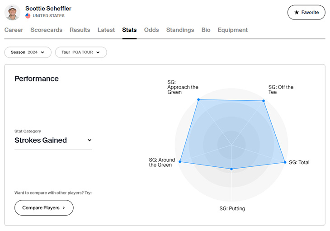
Task: Open the Tour PGA TOUR dropdown
Action: click(81, 52)
